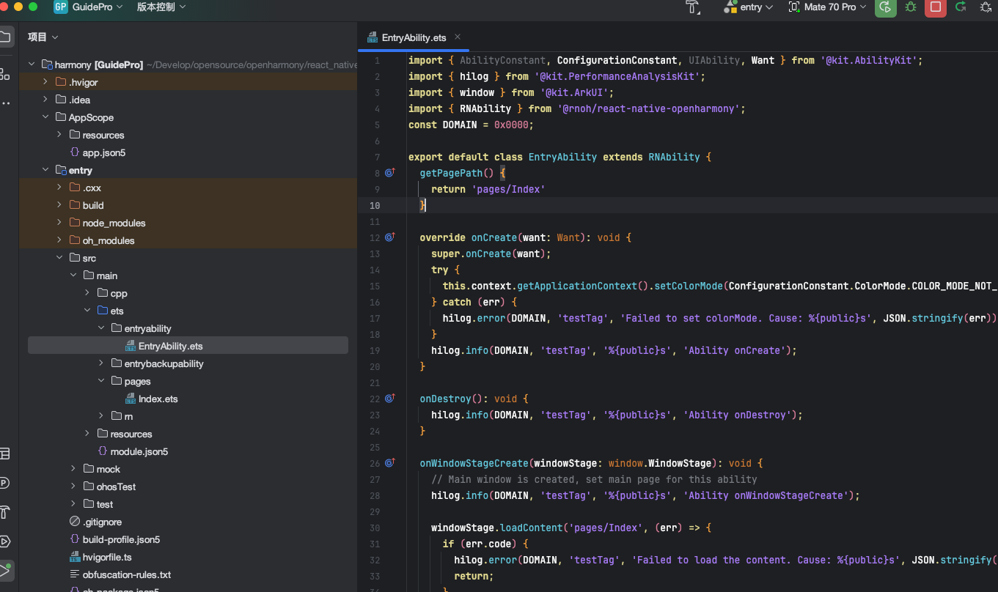This screenshot has height=592, width=998.
Task: Open the Profiler P icon in left sidebar
Action: pos(4,483)
